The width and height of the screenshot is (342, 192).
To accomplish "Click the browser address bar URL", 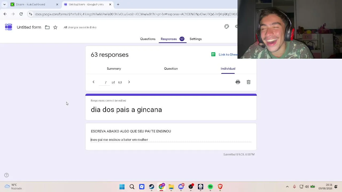I will point(136,14).
